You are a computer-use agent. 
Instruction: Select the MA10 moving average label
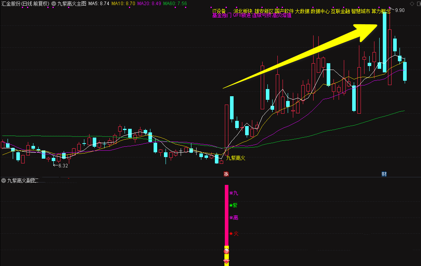tap(123, 4)
